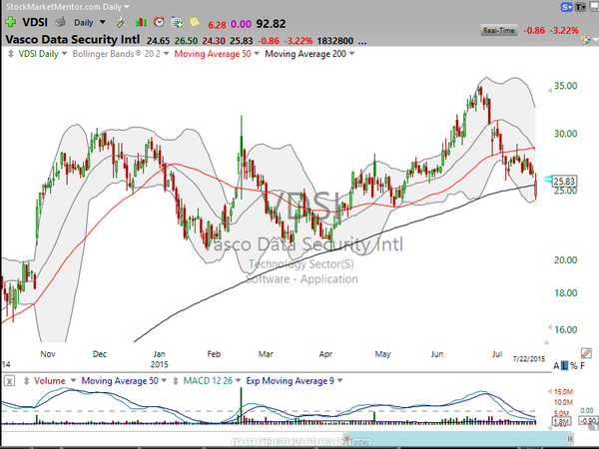Expand Moving Average 200 dropdown
The image size is (599, 449).
351,54
